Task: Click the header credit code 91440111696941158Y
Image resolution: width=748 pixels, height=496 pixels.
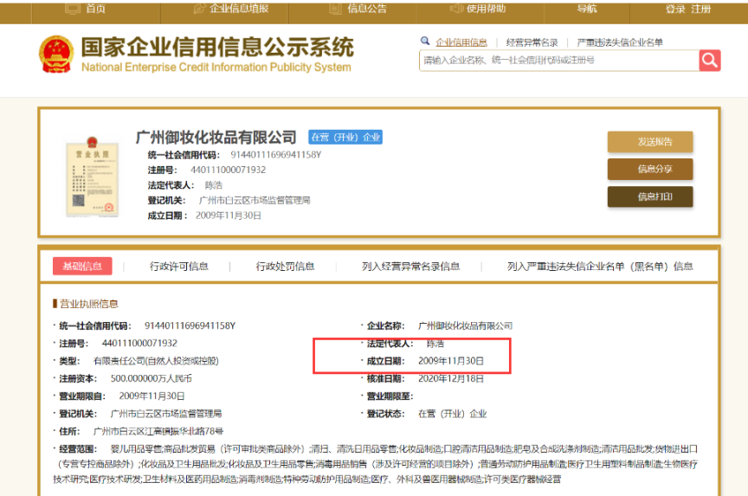Action: point(275,155)
